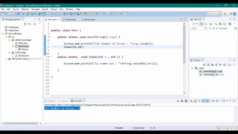Toggle Show Console on Standard Out change
The height and width of the screenshot is (134, 238).
point(203,101)
